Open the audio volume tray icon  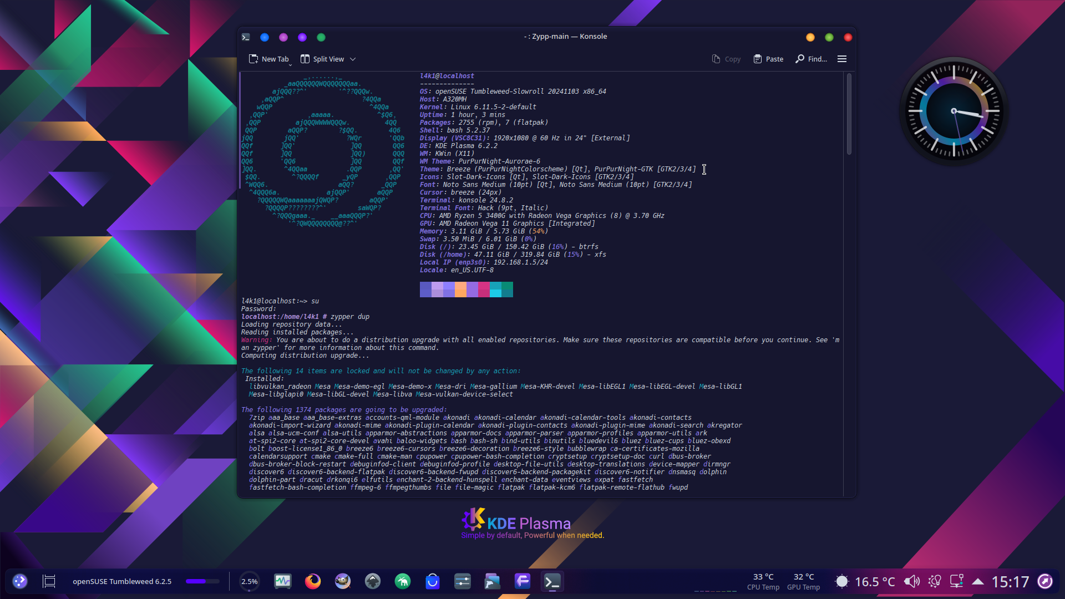coord(912,581)
